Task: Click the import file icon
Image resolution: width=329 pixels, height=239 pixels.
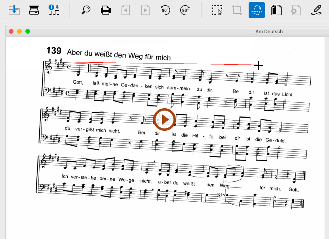Action: pos(14,10)
